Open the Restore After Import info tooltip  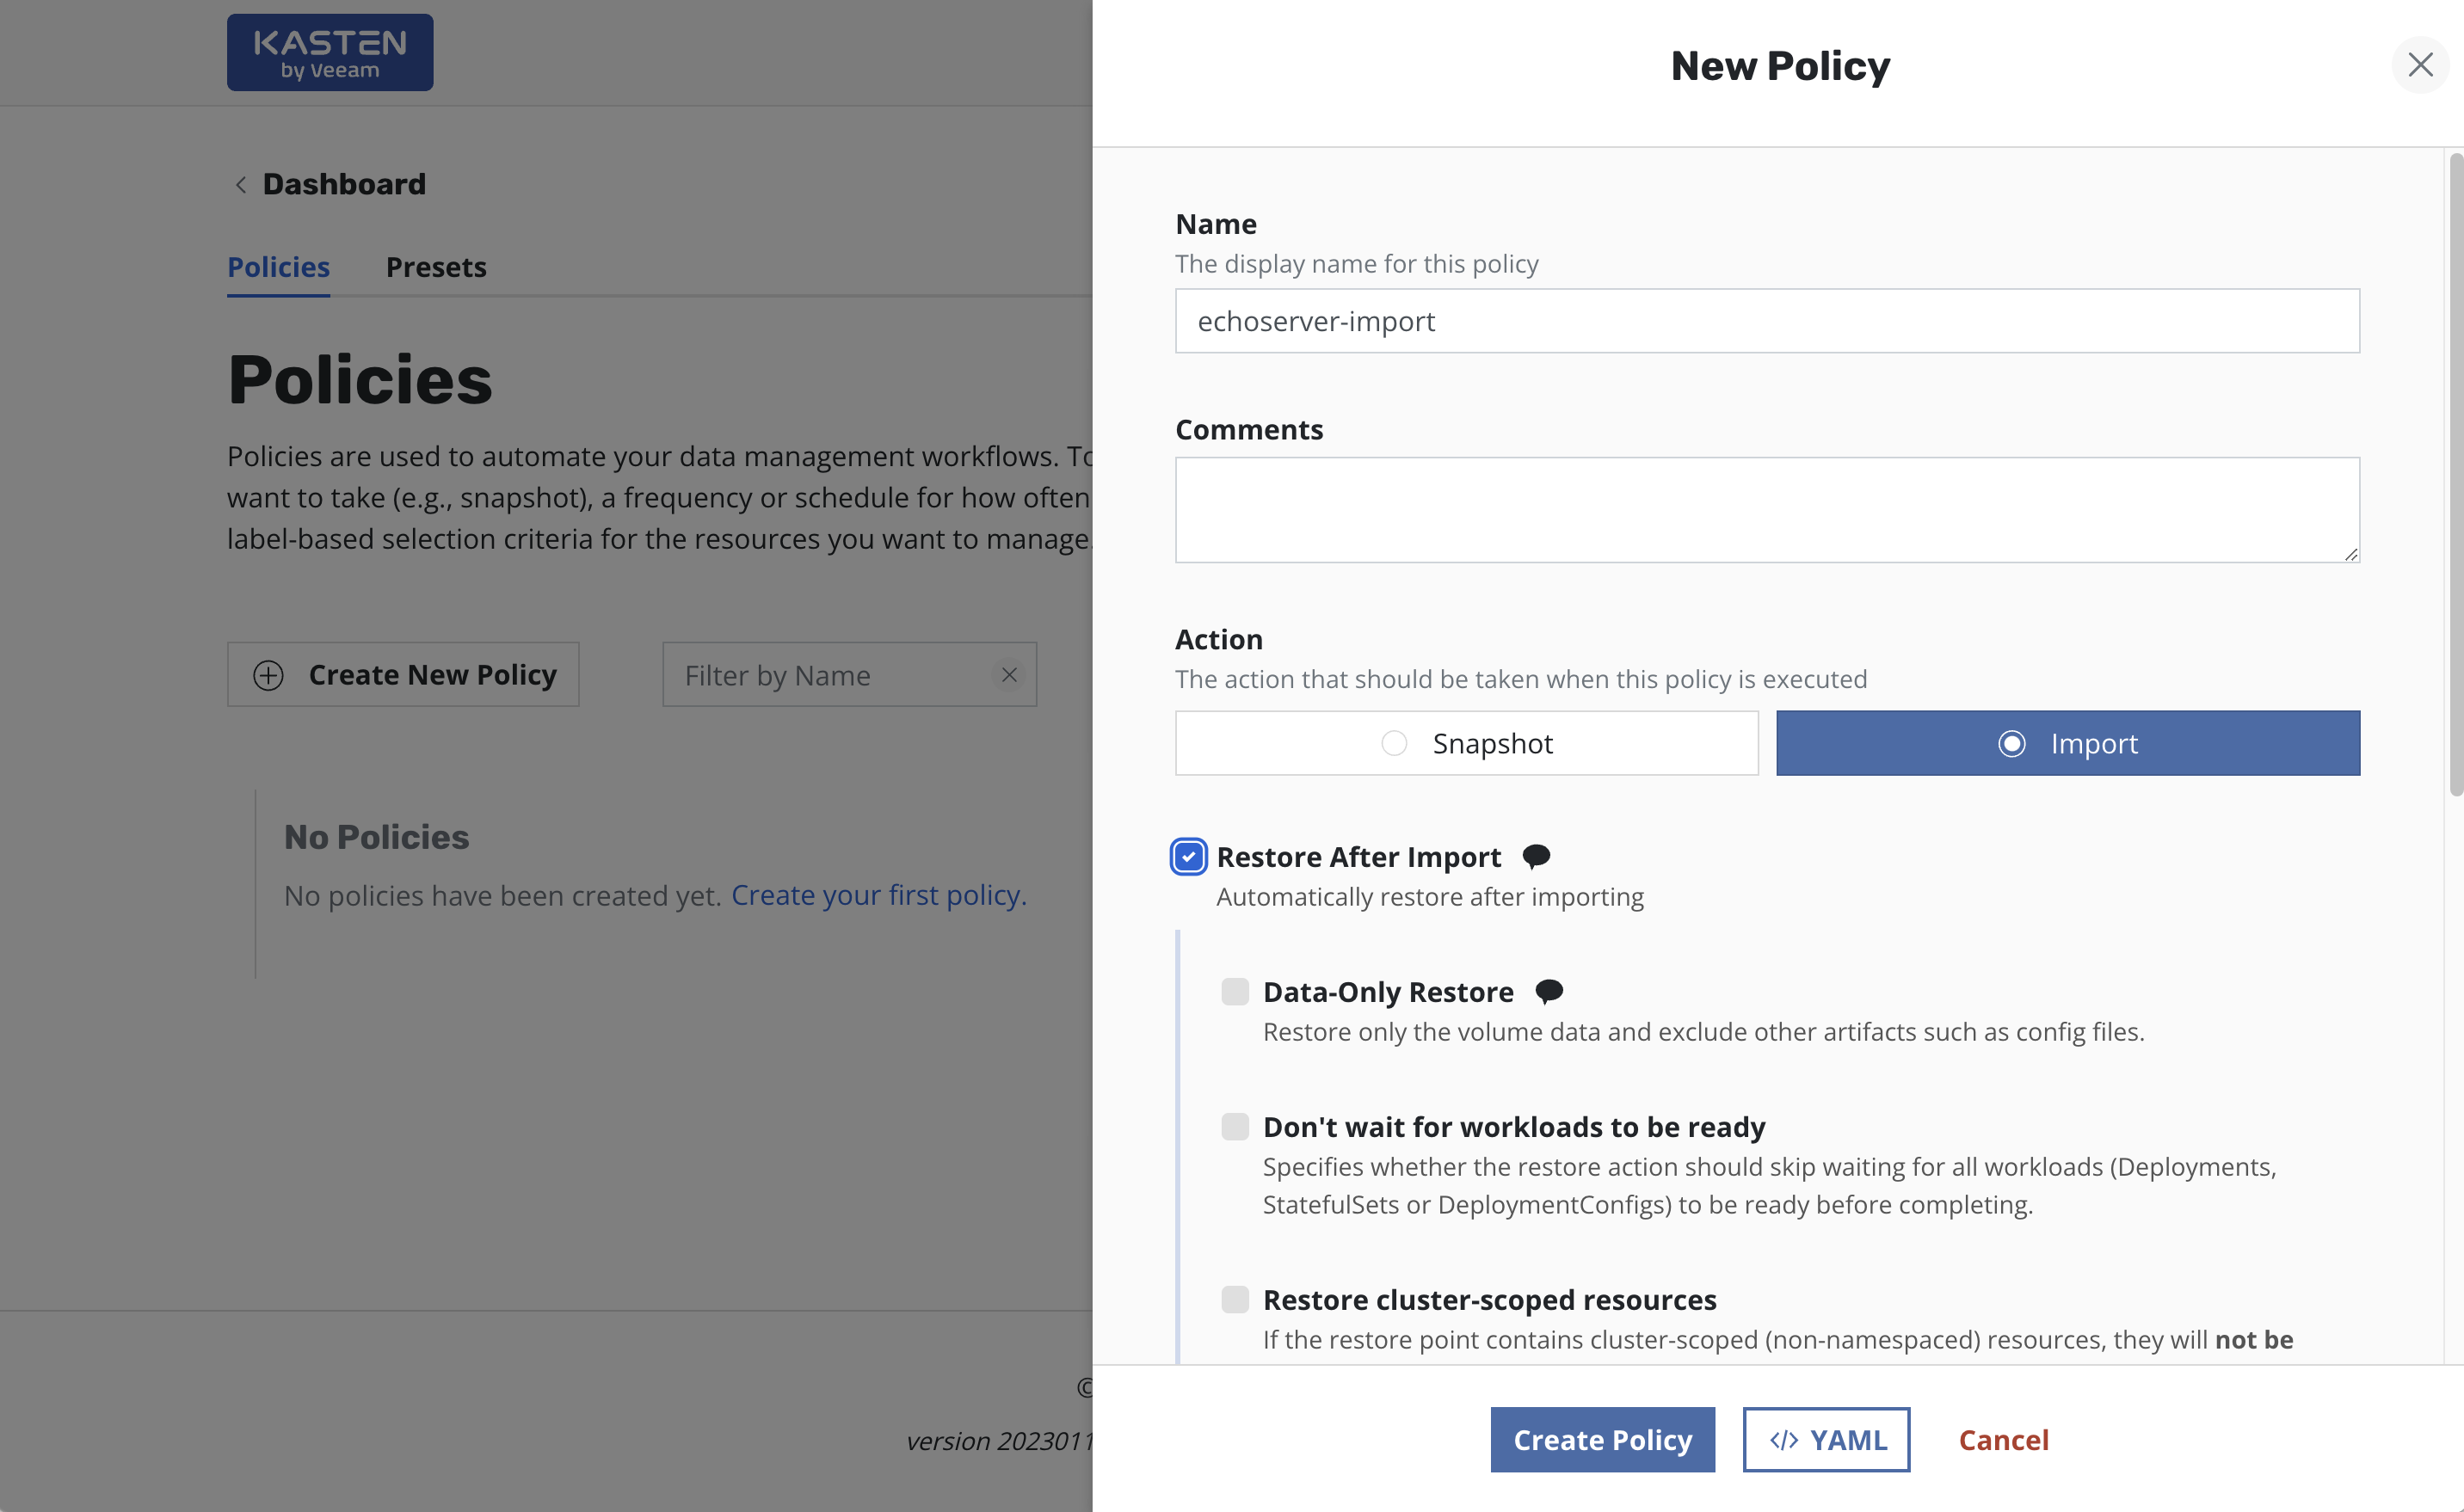tap(1536, 856)
